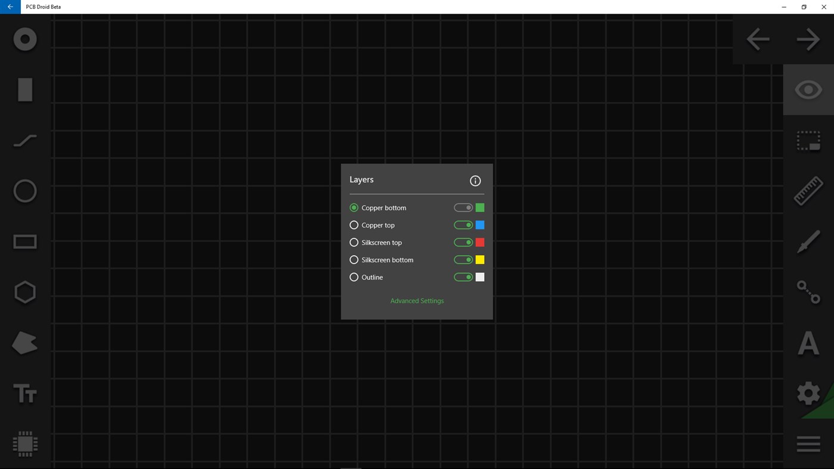Open the connection nodes tool
This screenshot has height=469, width=834.
tap(808, 292)
